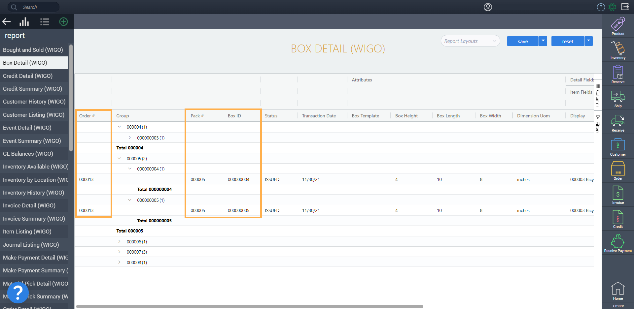Click the reset button

click(568, 41)
